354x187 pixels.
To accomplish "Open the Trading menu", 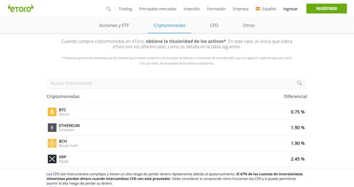I will point(125,9).
